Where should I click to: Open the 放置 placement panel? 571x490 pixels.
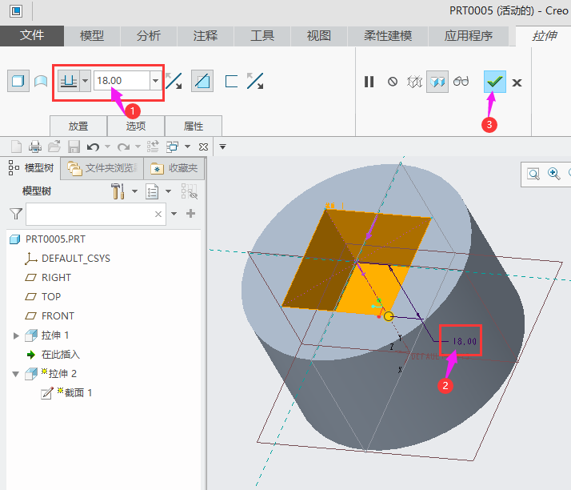tap(78, 126)
